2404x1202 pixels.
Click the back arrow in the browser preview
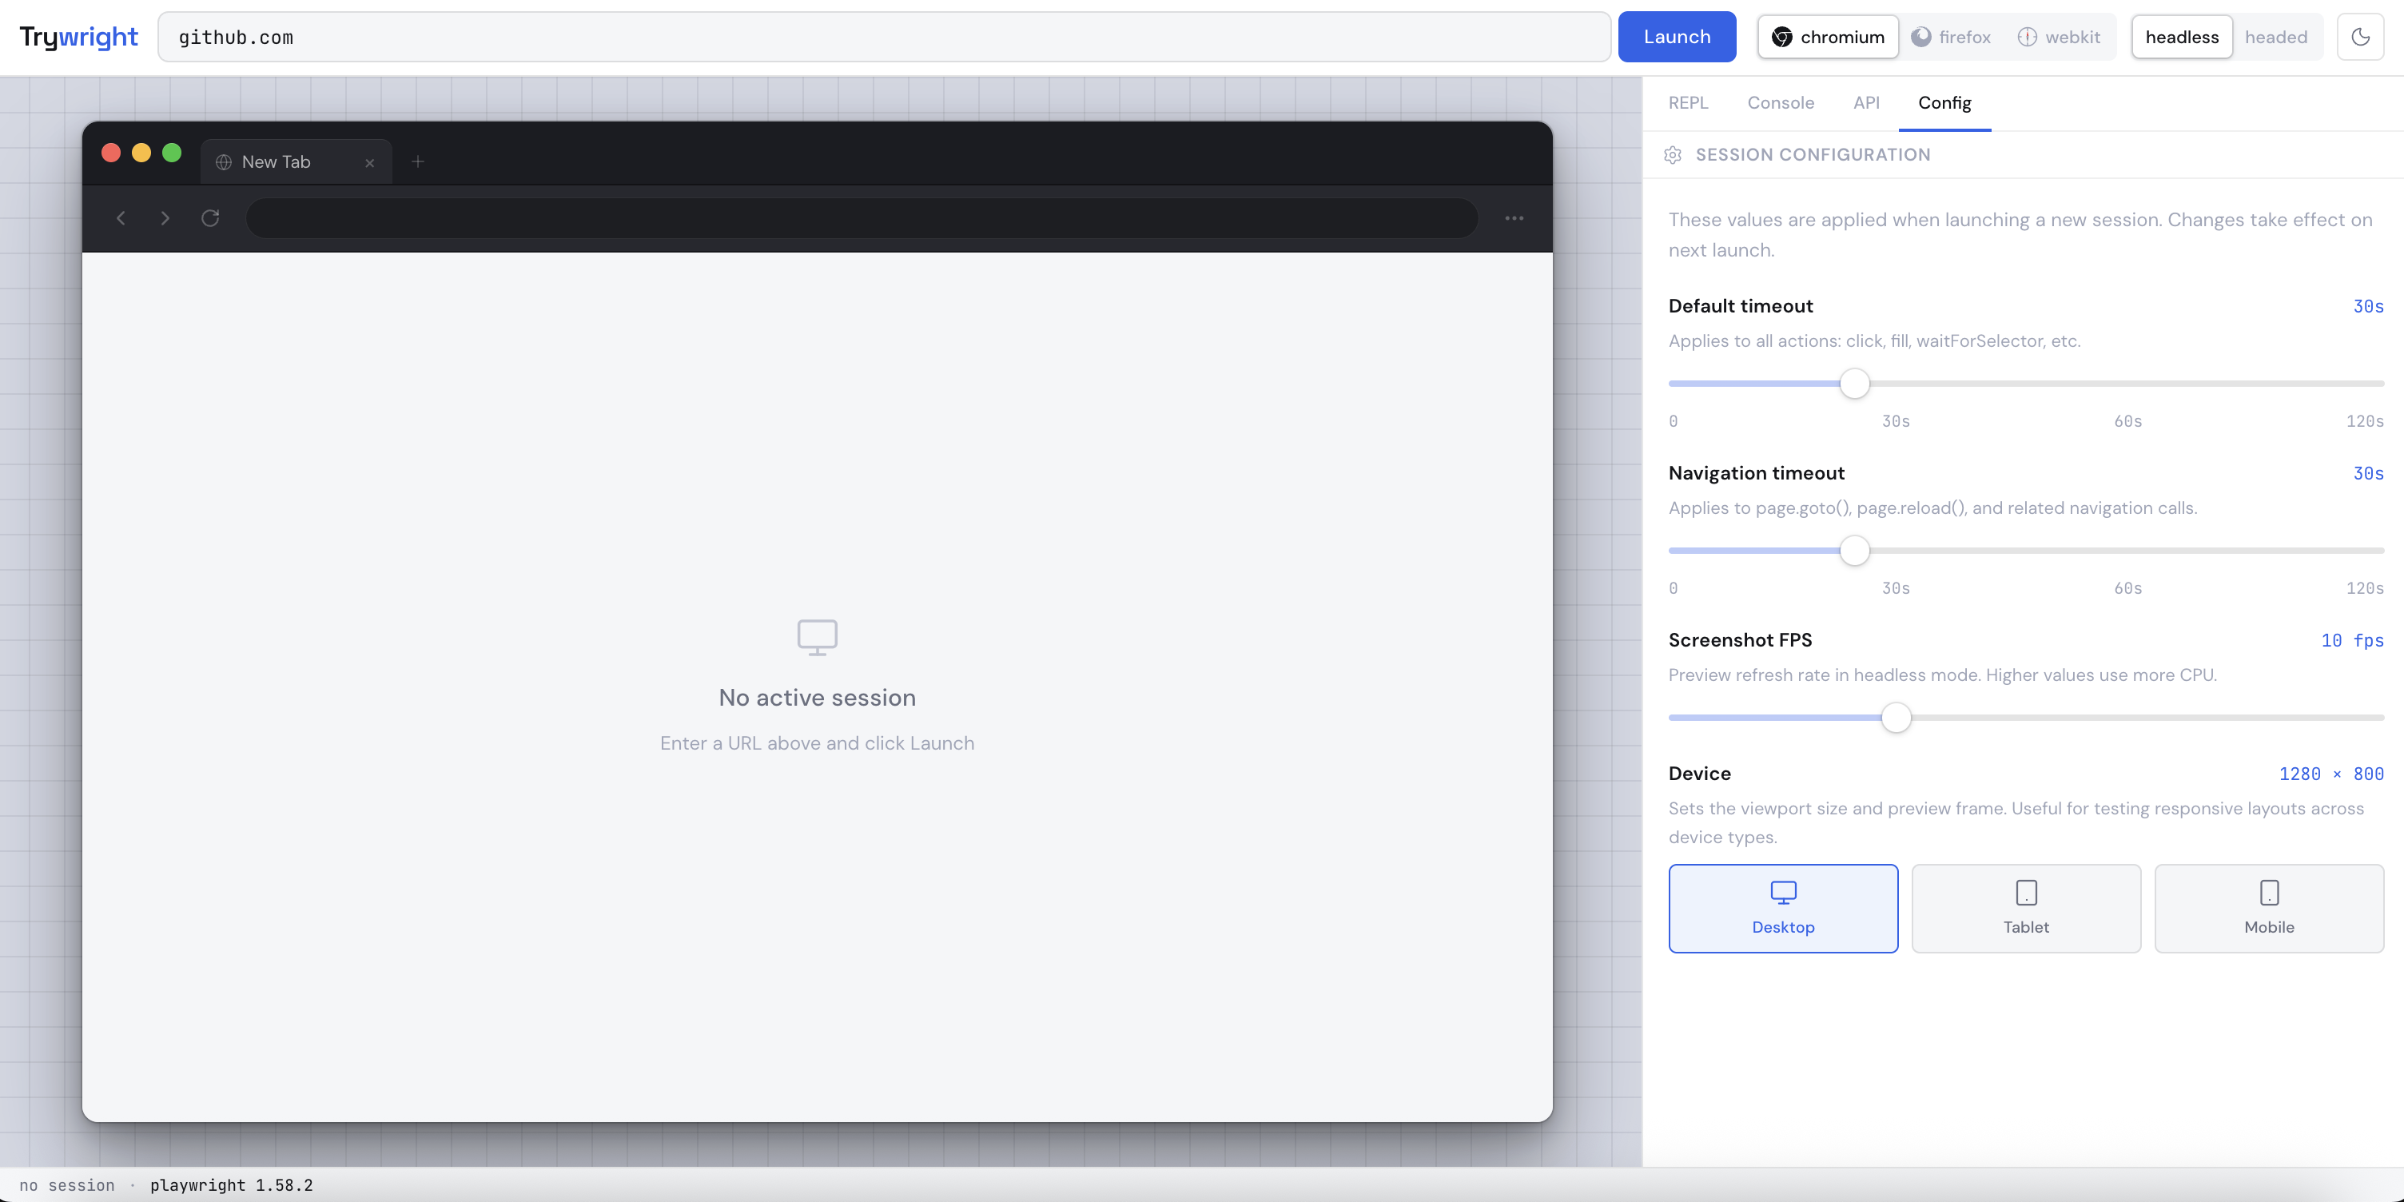(121, 217)
